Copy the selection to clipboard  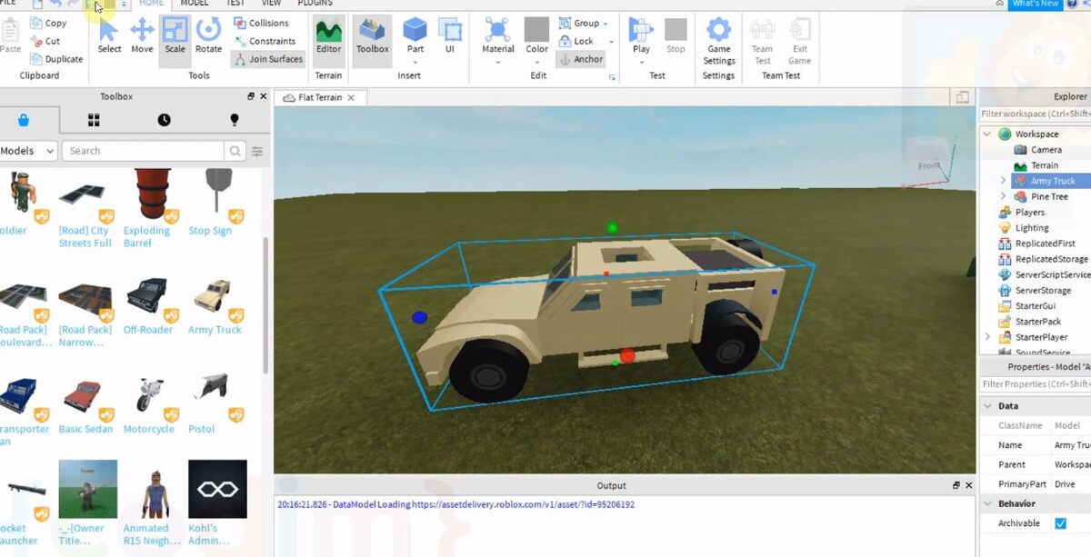[x=48, y=23]
